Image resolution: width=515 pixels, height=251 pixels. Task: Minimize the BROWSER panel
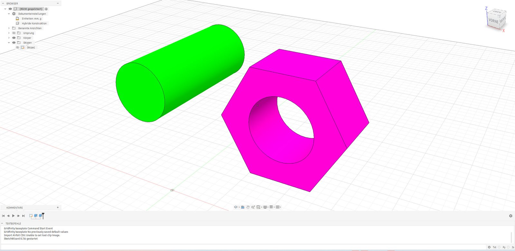[x=58, y=3]
